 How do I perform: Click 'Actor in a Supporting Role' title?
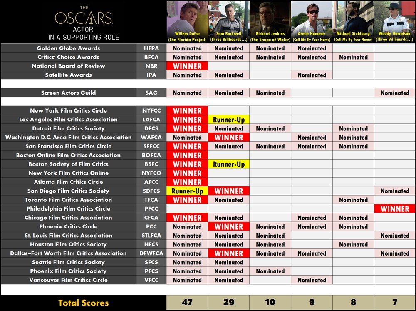coord(84,33)
